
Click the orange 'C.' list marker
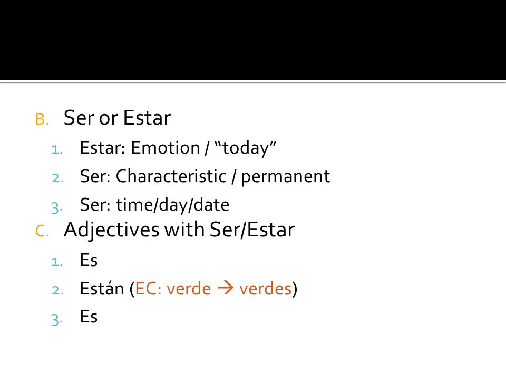tap(42, 231)
